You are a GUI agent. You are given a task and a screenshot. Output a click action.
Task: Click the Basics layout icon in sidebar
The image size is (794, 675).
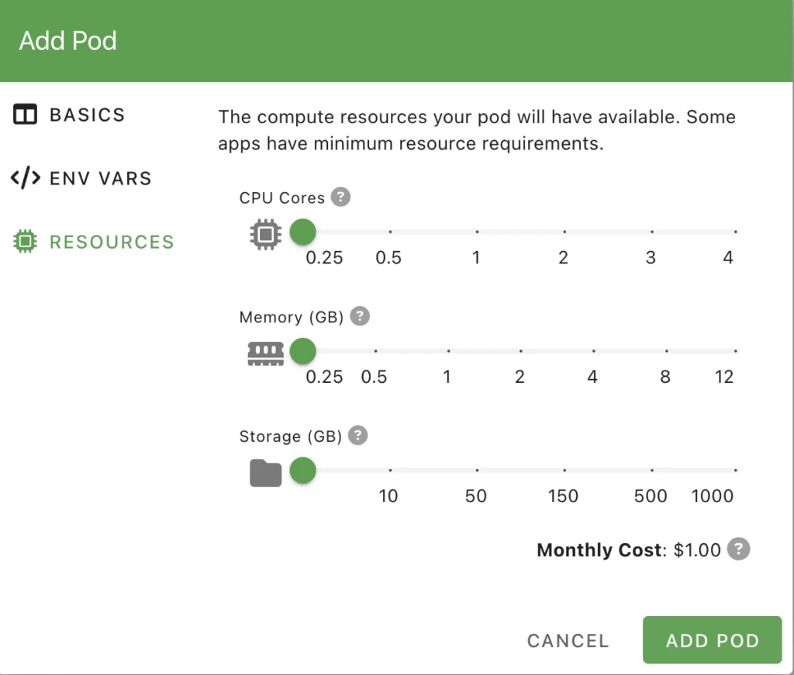[25, 115]
